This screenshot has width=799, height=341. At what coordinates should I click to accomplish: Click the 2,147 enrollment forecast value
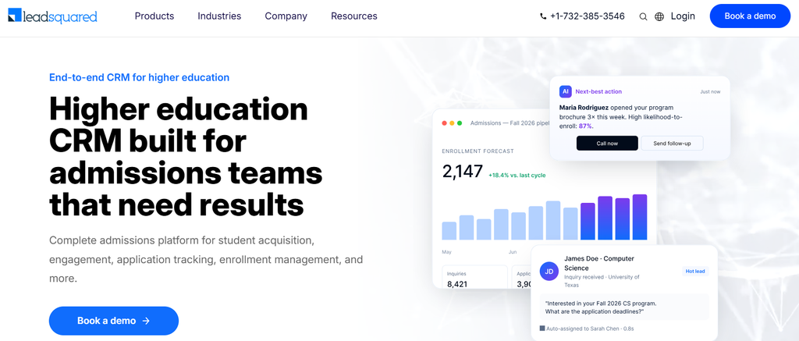[462, 171]
